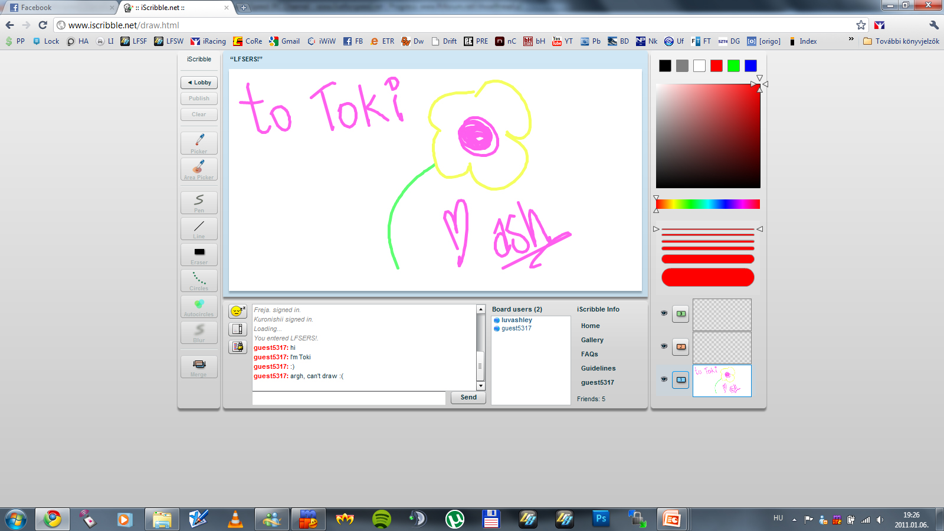Select the Line tool
944x531 pixels.
coord(199,228)
